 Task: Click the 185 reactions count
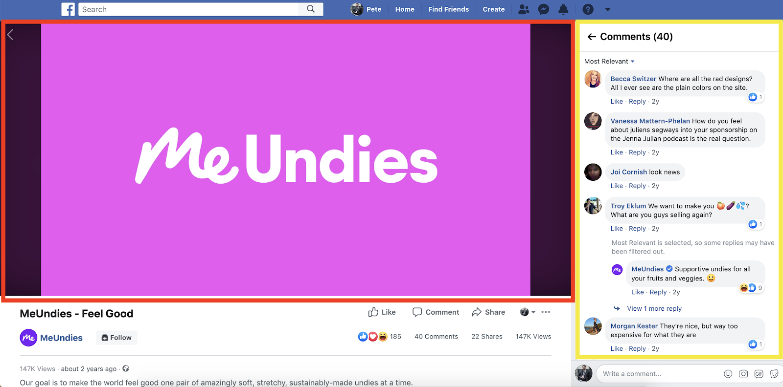point(395,337)
